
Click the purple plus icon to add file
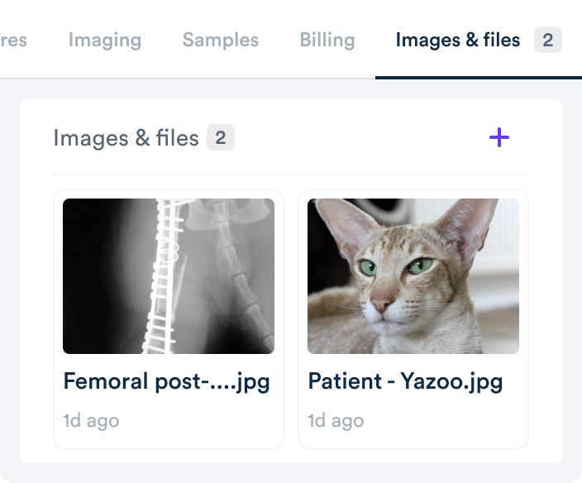coord(499,137)
